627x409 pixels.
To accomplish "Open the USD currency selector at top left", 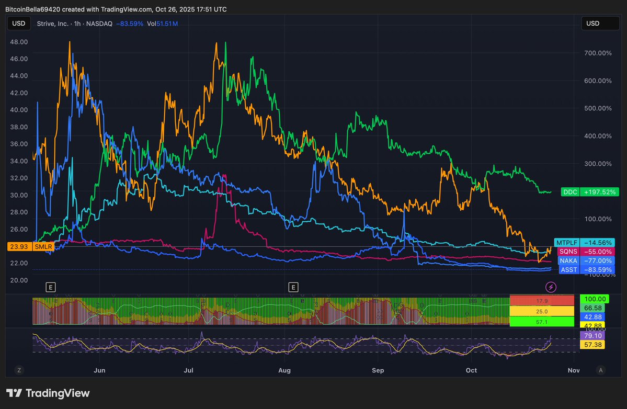I will tap(19, 24).
